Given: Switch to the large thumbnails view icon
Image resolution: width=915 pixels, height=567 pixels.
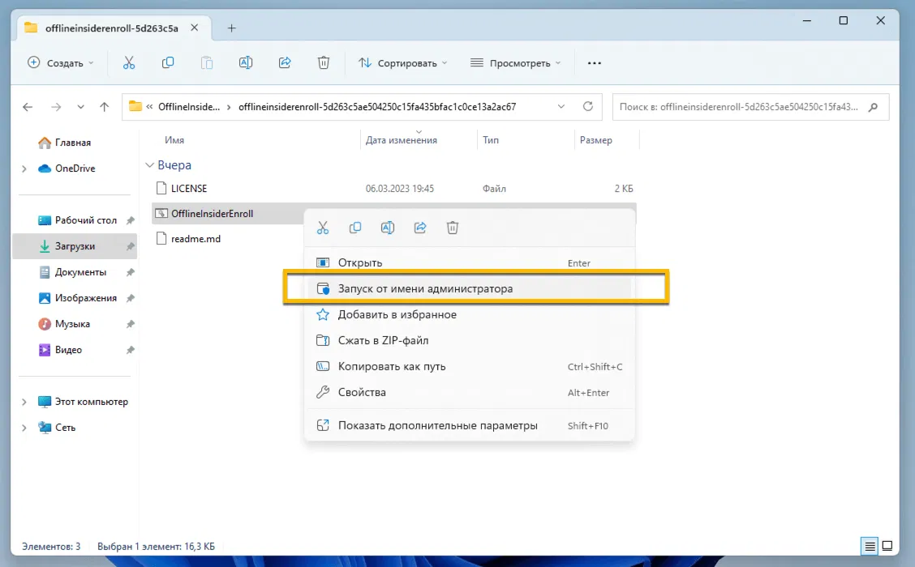Looking at the screenshot, I should [887, 546].
